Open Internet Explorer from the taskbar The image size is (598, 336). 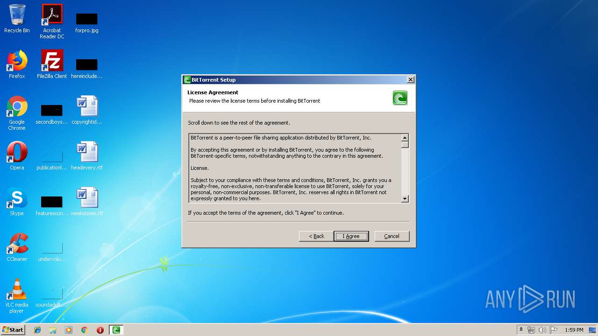tap(37, 330)
